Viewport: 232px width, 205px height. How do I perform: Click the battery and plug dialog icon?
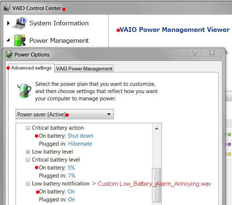[24, 91]
